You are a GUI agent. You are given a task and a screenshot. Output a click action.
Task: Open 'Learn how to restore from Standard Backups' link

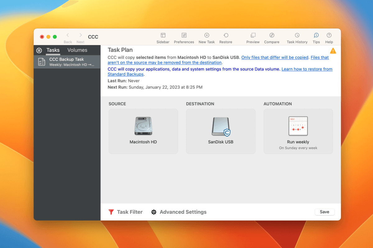pyautogui.click(x=220, y=72)
